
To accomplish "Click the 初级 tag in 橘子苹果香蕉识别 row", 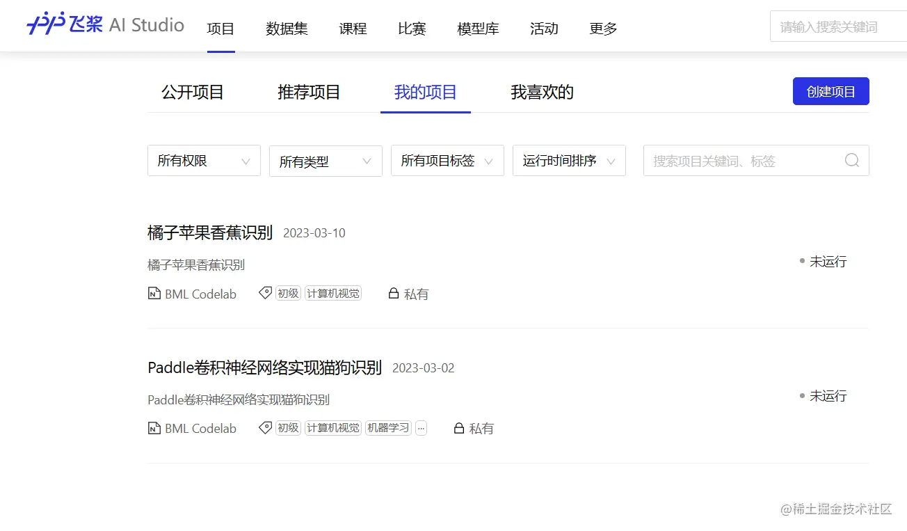I will [x=288, y=294].
